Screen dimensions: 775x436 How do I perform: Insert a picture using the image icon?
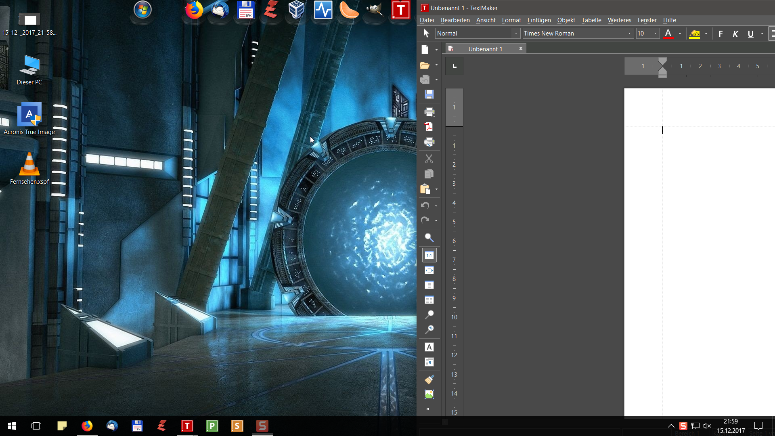coord(429,394)
